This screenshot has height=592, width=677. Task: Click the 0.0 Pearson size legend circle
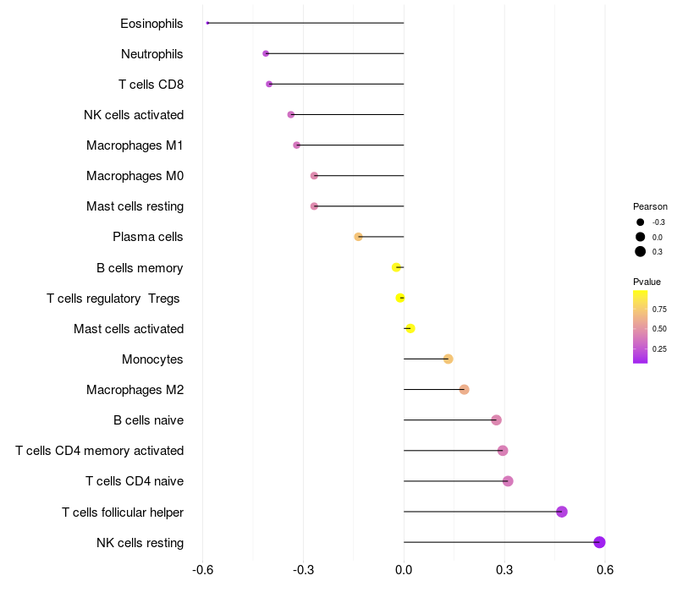pyautogui.click(x=640, y=237)
